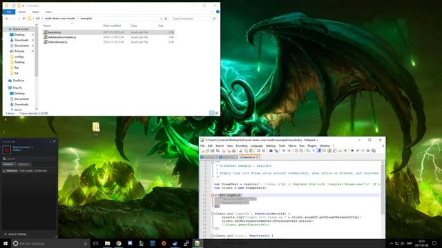Click the Cut scissors icon in Notepad++
Viewport: 442px width, 248px height.
coord(240,151)
